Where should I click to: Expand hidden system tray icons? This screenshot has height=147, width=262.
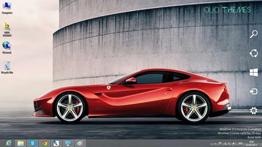click(215, 143)
